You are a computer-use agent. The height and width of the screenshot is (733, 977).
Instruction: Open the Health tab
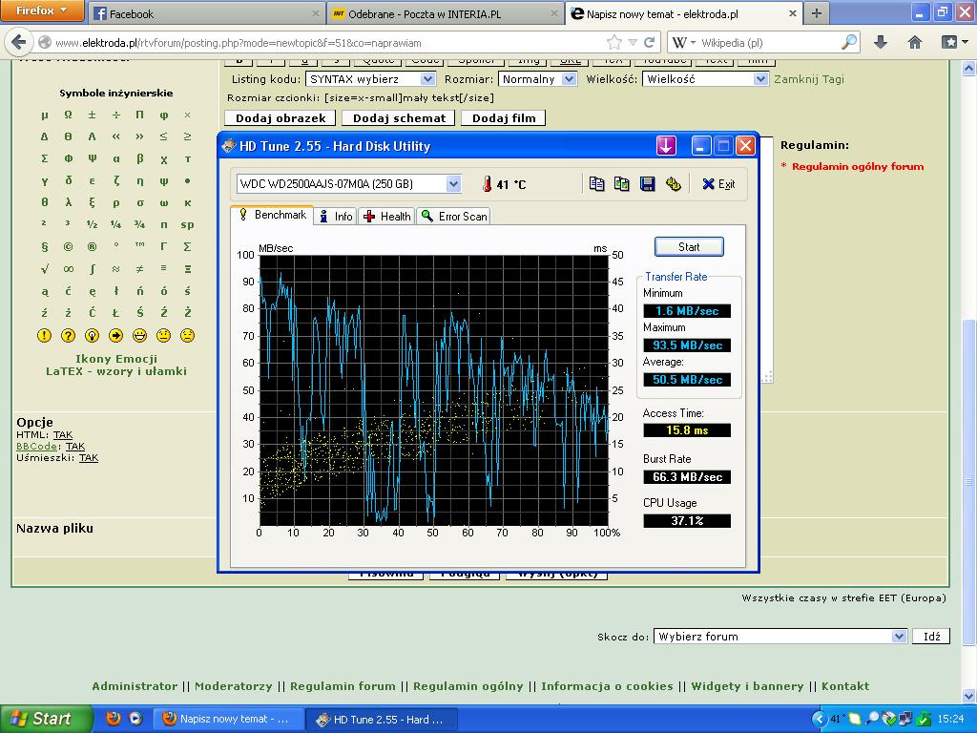click(387, 217)
